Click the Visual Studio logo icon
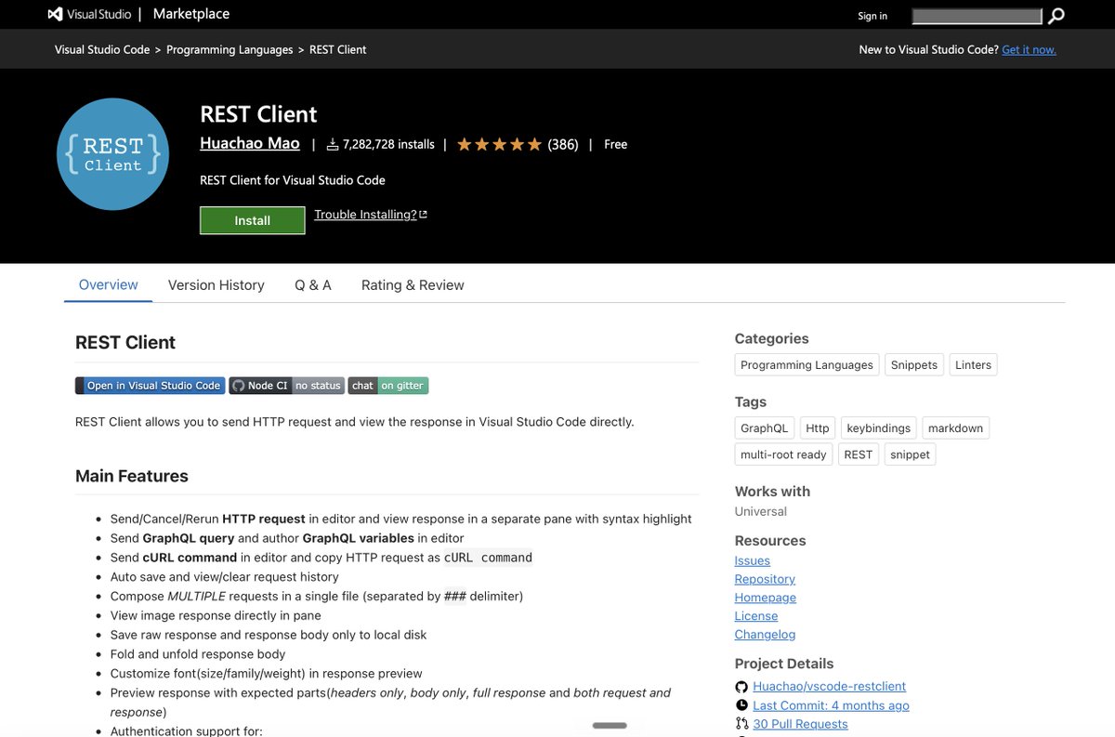The width and height of the screenshot is (1115, 737). [55, 14]
